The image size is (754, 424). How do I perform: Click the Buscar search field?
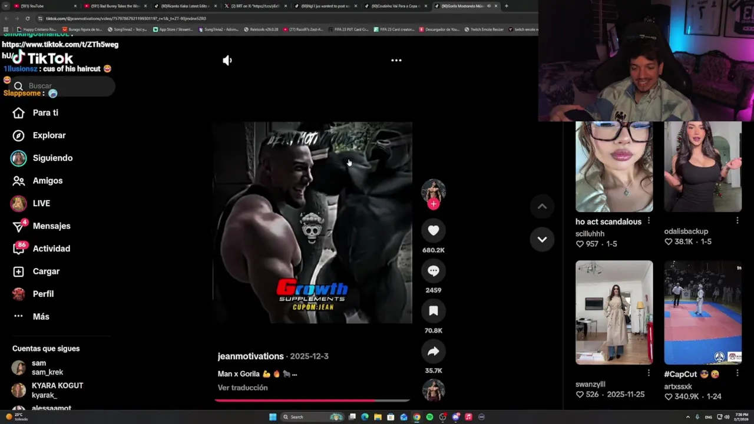[62, 86]
